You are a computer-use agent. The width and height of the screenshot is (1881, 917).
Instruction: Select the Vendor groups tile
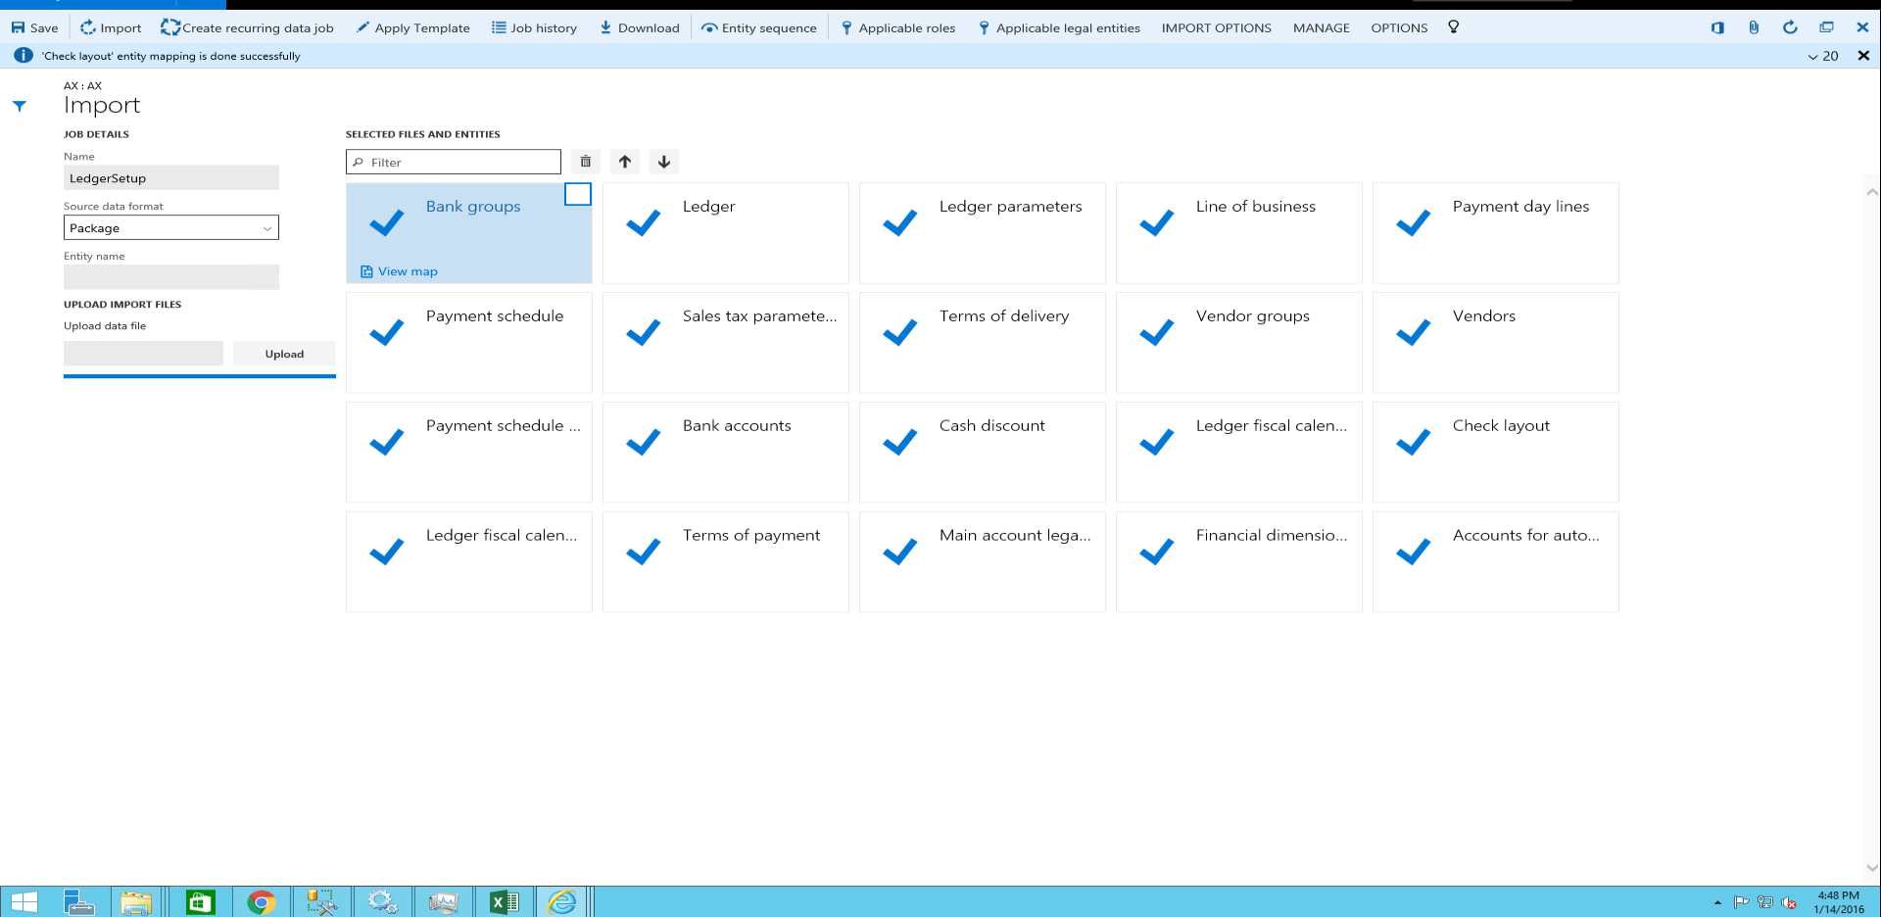click(1239, 343)
